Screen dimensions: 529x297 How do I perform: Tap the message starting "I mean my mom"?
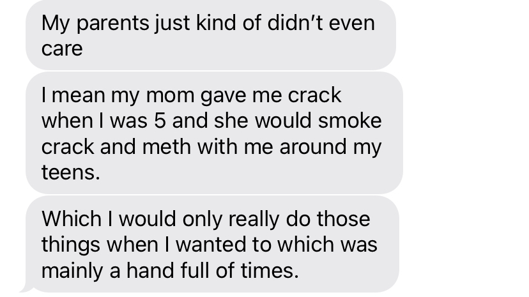(x=214, y=133)
